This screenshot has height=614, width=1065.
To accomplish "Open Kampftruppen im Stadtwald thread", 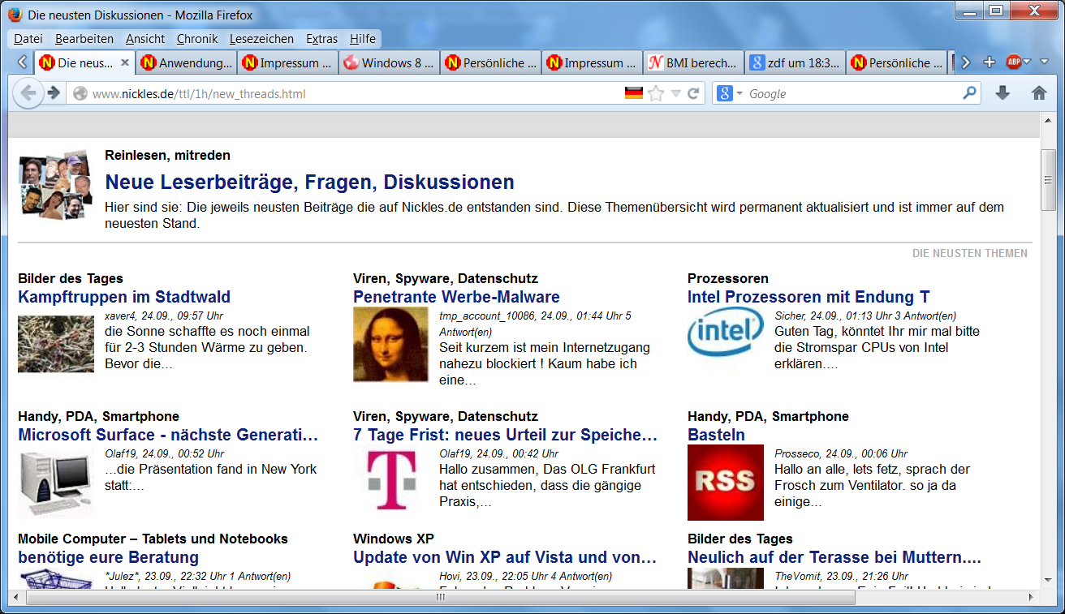I will point(124,297).
